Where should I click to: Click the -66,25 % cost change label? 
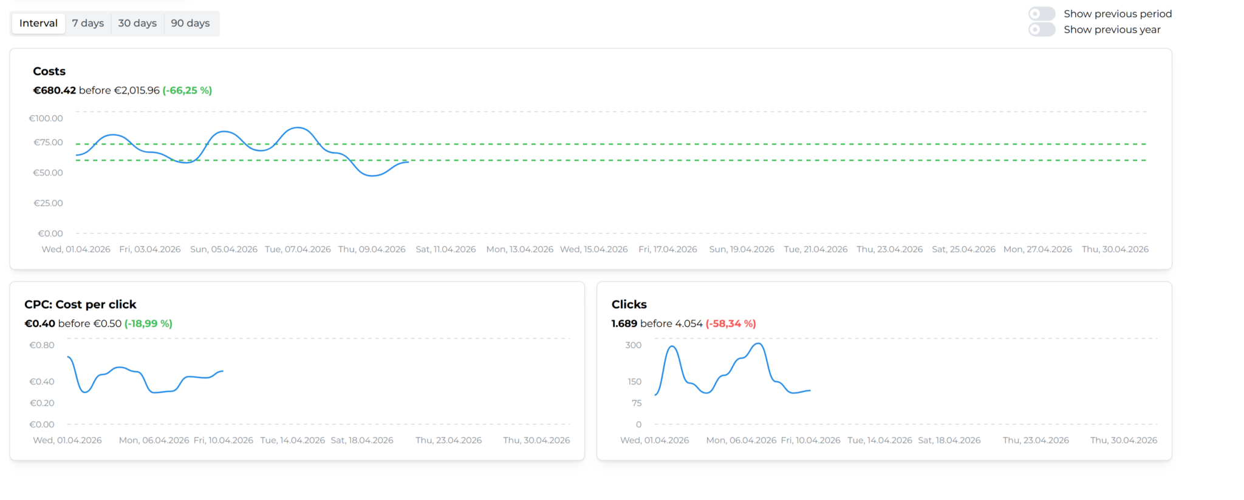pyautogui.click(x=187, y=90)
